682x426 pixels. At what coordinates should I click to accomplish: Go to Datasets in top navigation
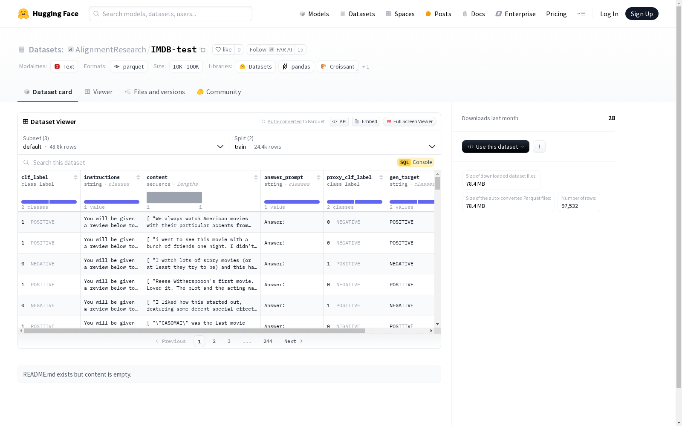pos(357,14)
